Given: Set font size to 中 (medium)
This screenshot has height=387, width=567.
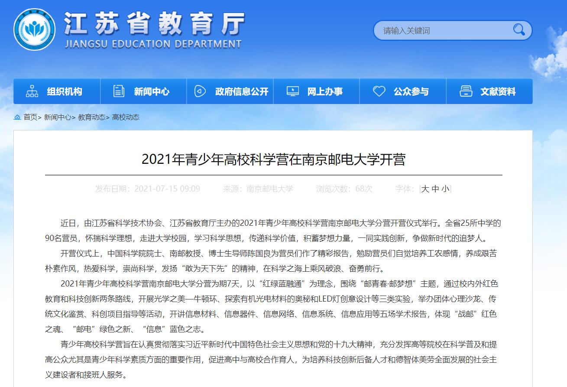Looking at the screenshot, I should tap(435, 189).
